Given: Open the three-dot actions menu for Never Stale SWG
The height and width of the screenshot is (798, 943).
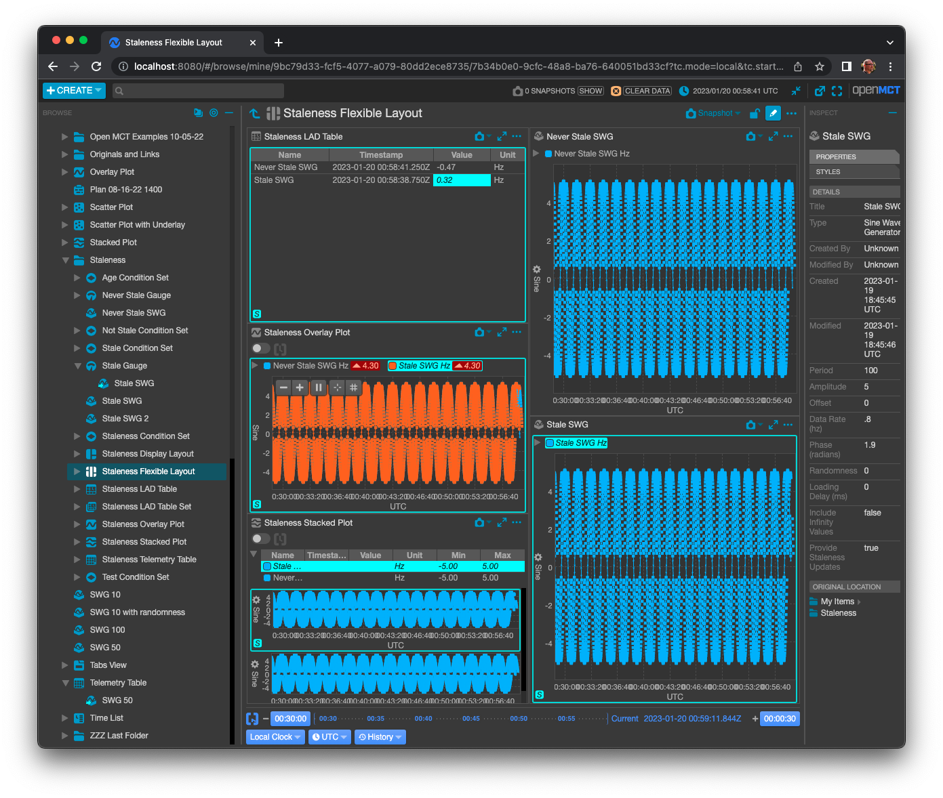Looking at the screenshot, I should [x=788, y=135].
